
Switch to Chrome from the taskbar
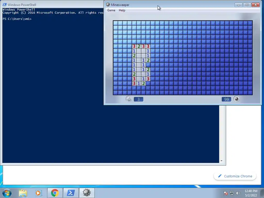click(55, 193)
